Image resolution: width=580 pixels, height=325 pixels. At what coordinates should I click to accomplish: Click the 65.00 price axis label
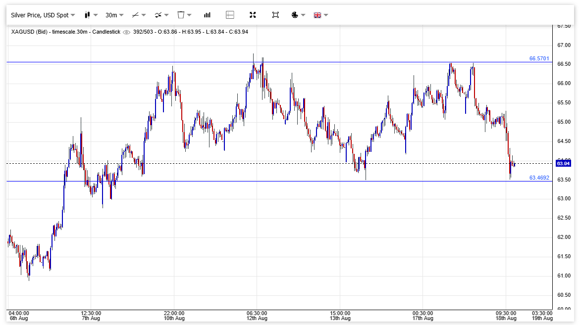click(x=564, y=122)
